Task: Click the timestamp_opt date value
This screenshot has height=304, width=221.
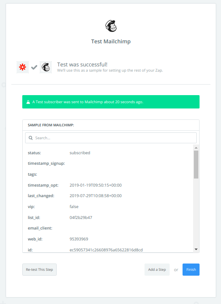Action: (96, 185)
